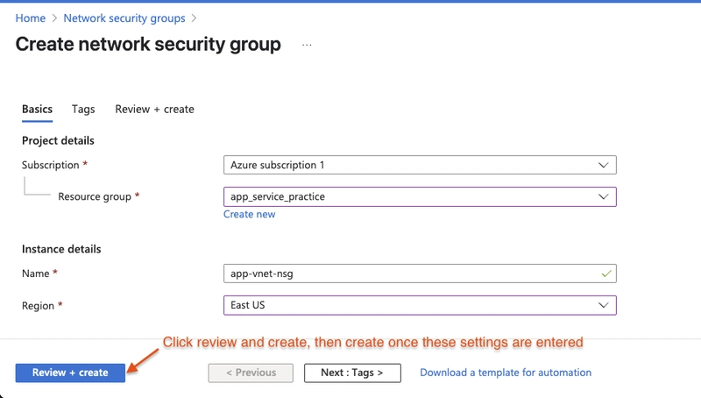
Task: Click the Next : Tags button
Action: click(352, 373)
